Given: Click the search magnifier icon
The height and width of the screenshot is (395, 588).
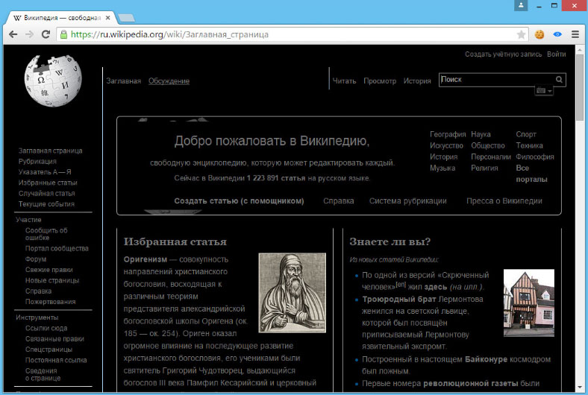Looking at the screenshot, I should pos(559,80).
